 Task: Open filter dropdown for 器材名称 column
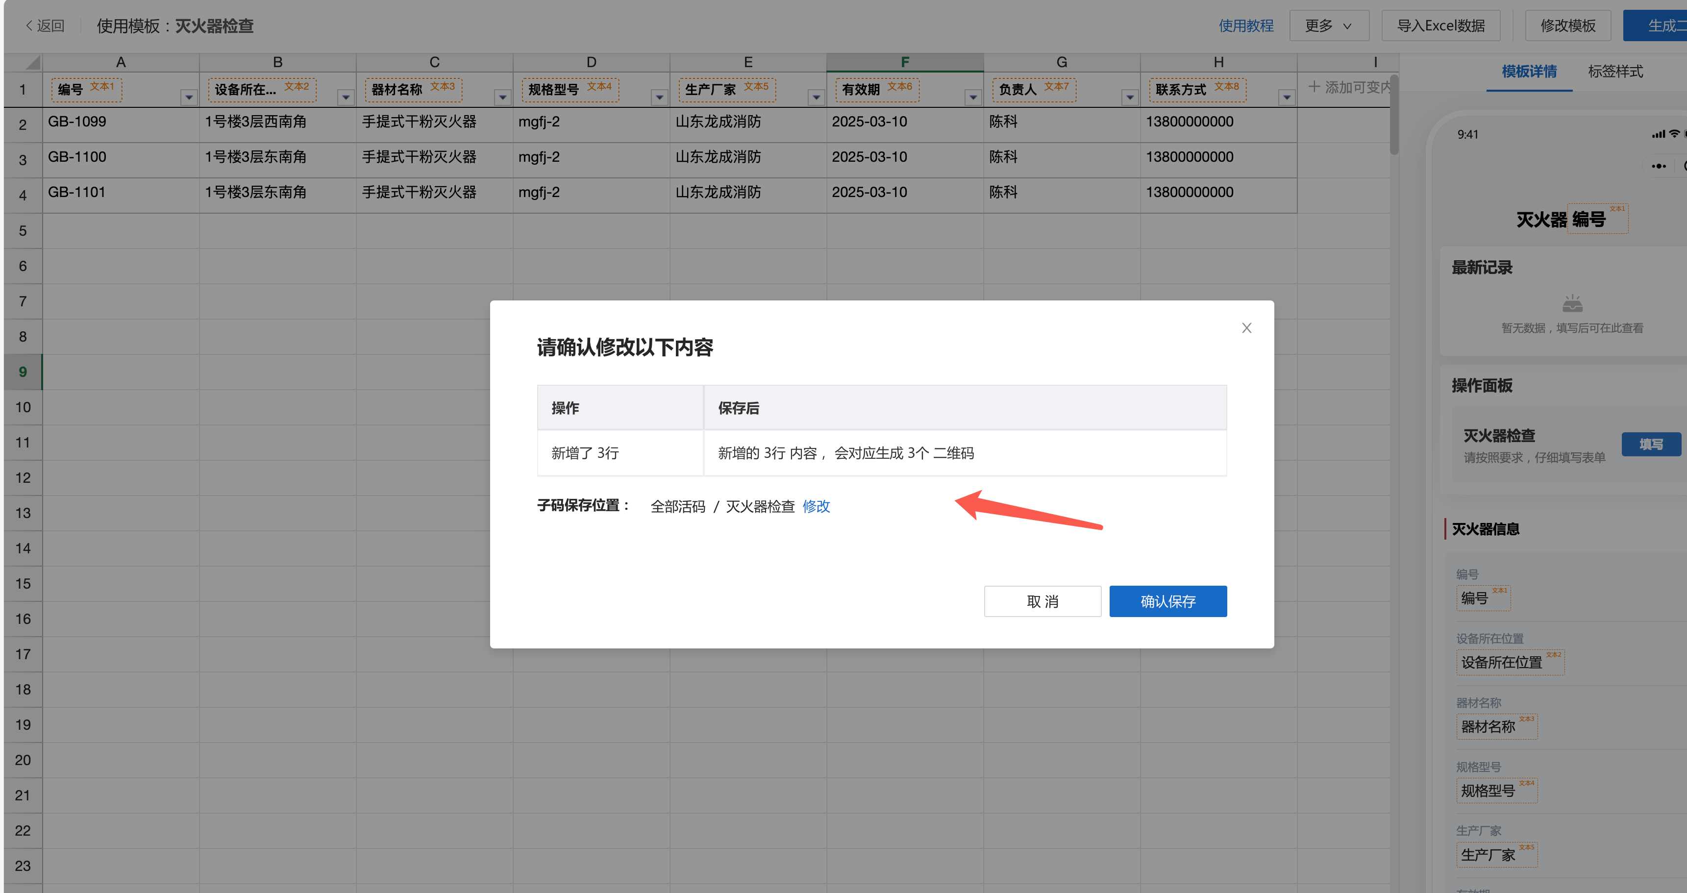502,98
